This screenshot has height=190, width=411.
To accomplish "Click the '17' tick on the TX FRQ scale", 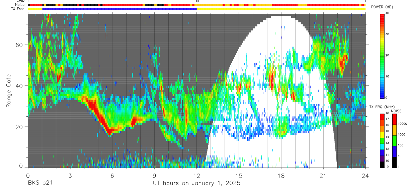I will 388,120.
